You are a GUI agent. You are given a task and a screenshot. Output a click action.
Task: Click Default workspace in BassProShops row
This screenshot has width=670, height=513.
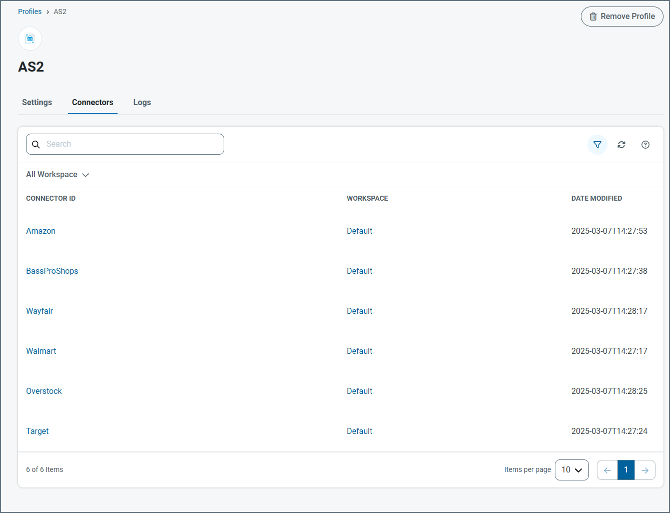(359, 271)
